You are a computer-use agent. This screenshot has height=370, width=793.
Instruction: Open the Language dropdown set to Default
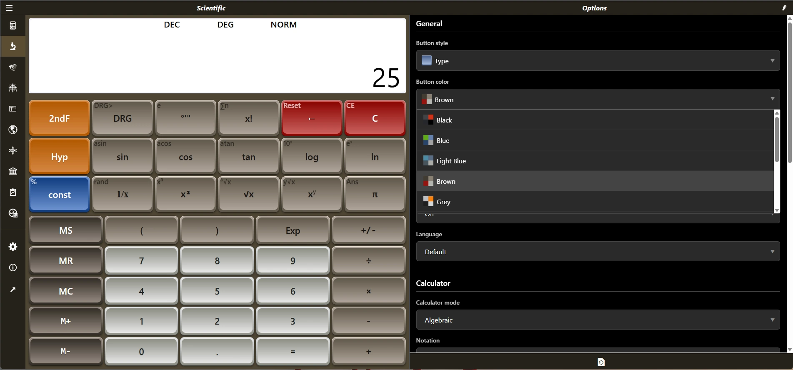[598, 251]
